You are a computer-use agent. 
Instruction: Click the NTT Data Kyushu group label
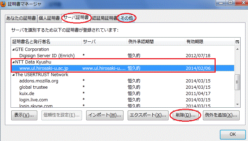[x=33, y=62]
